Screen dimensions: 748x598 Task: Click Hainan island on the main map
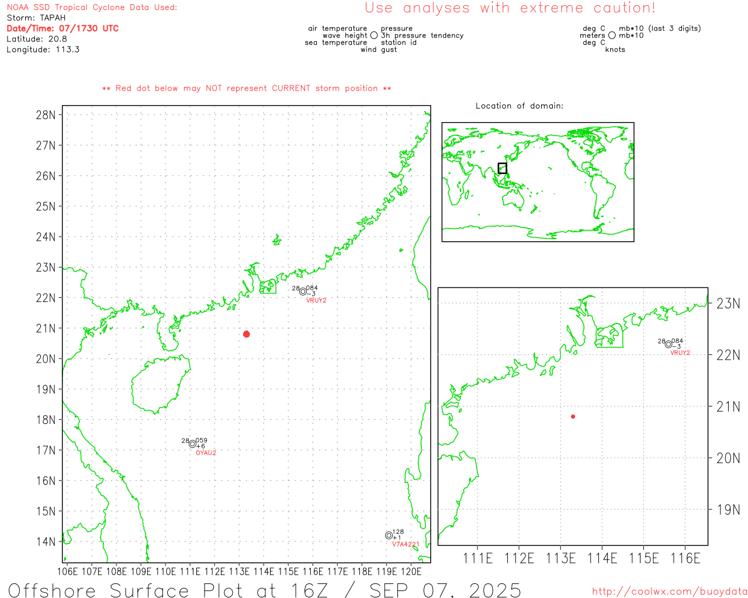click(161, 384)
